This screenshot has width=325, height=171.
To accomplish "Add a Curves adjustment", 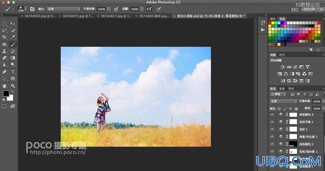I will tap(295, 67).
